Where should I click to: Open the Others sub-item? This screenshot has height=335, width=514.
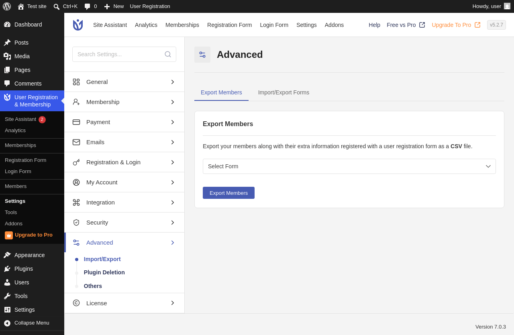coord(93,286)
